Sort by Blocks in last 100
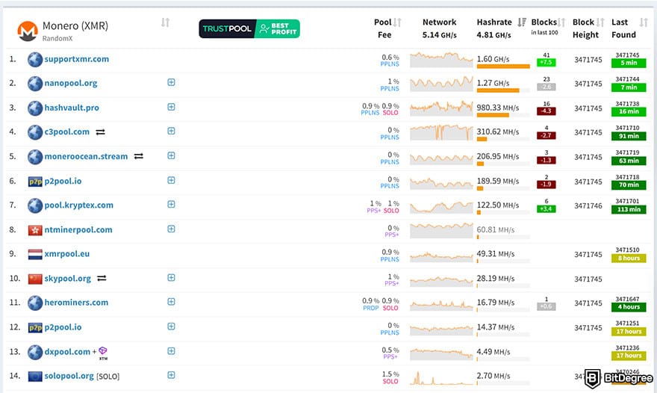 tap(561, 22)
